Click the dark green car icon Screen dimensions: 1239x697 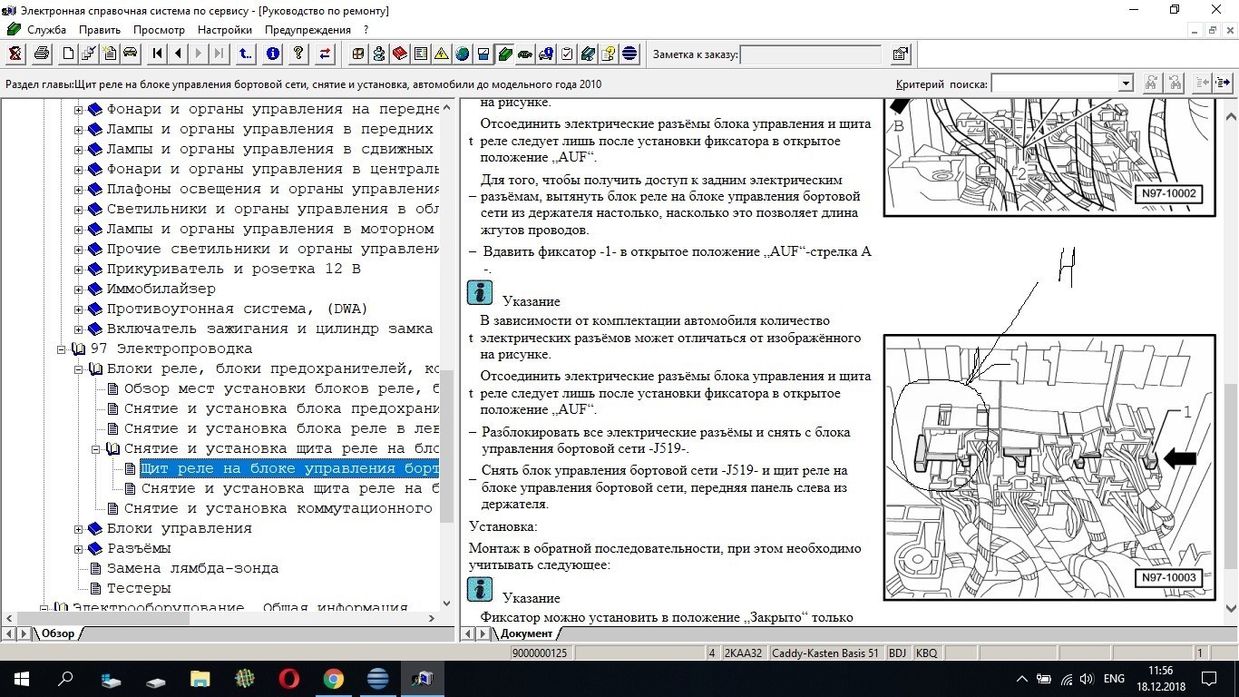point(525,54)
